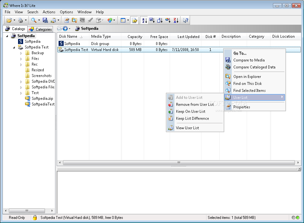Click the description text pane
Viewport: 304px width, 223px height.
(179, 192)
